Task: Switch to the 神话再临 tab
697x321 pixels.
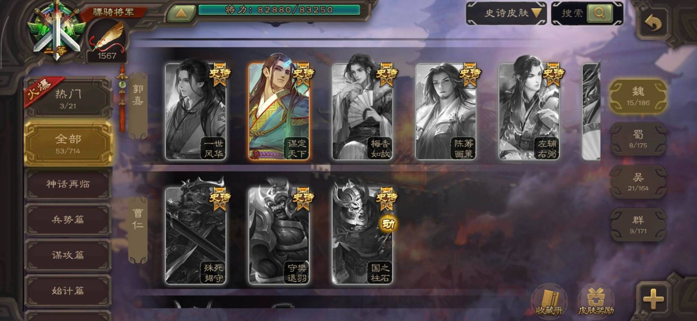Action: pos(68,184)
